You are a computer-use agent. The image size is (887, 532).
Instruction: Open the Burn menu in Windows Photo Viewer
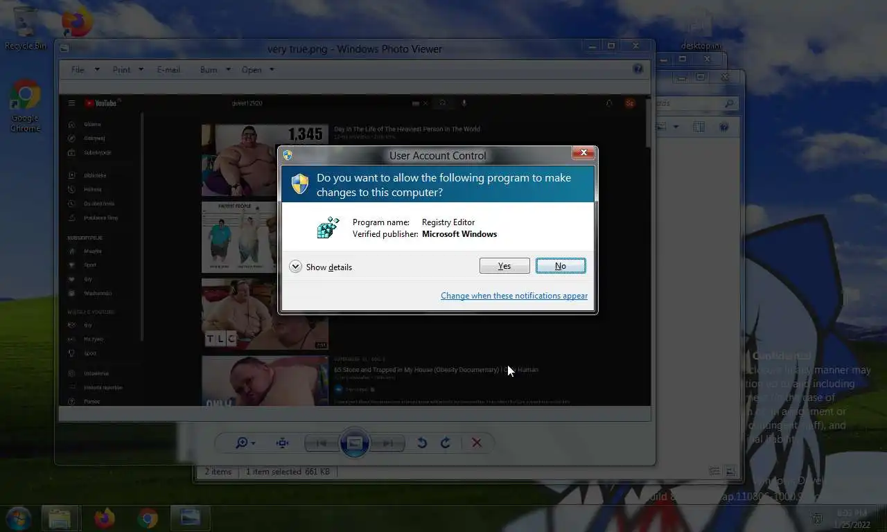(208, 69)
